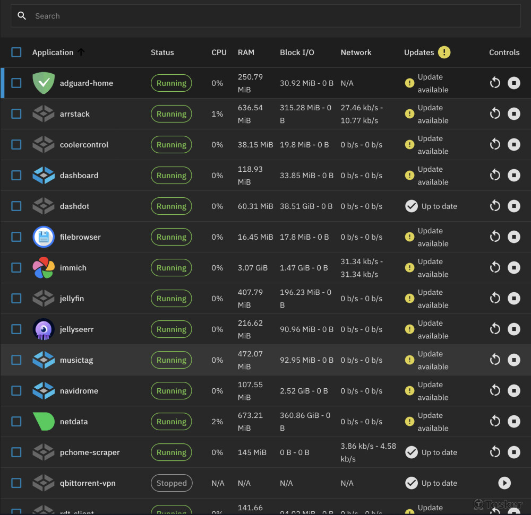Click the Network column header
Screen dimensions: 531x515
[356, 53]
